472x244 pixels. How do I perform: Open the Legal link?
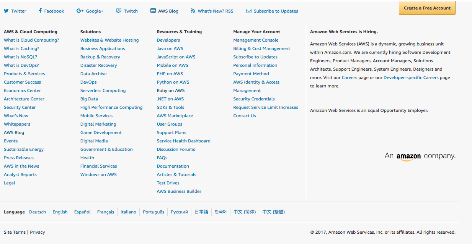(10, 183)
